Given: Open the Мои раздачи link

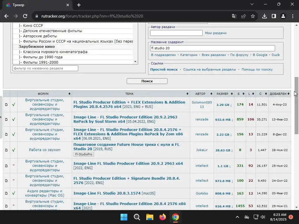Looking at the screenshot, I should tap(216, 33).
